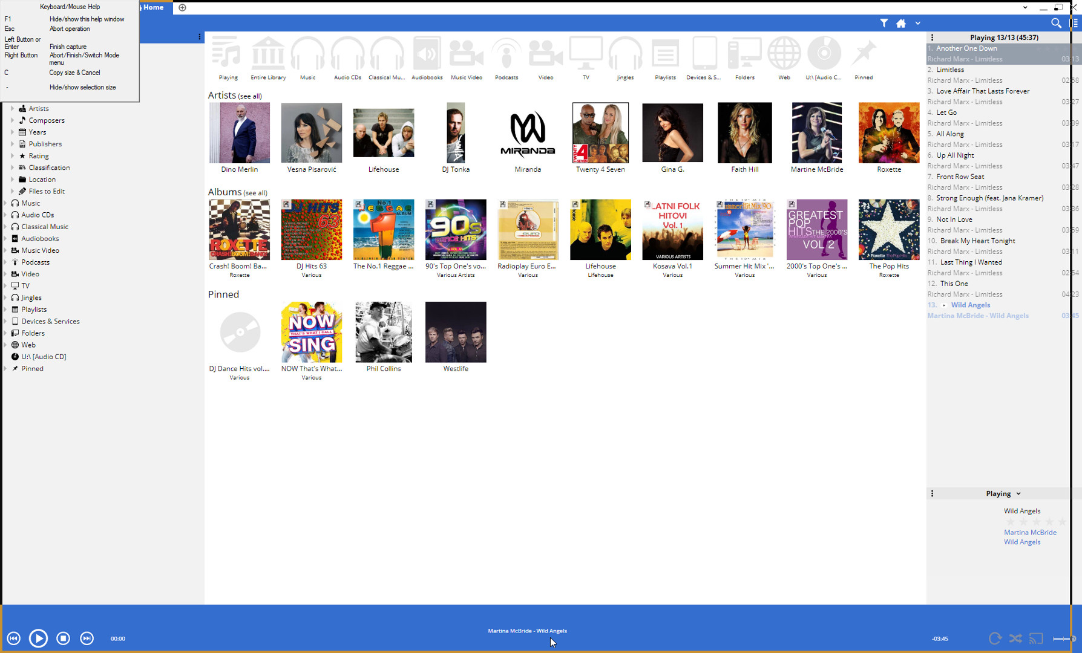This screenshot has height=653, width=1082.
Task: Skip to next track button
Action: [x=87, y=638]
